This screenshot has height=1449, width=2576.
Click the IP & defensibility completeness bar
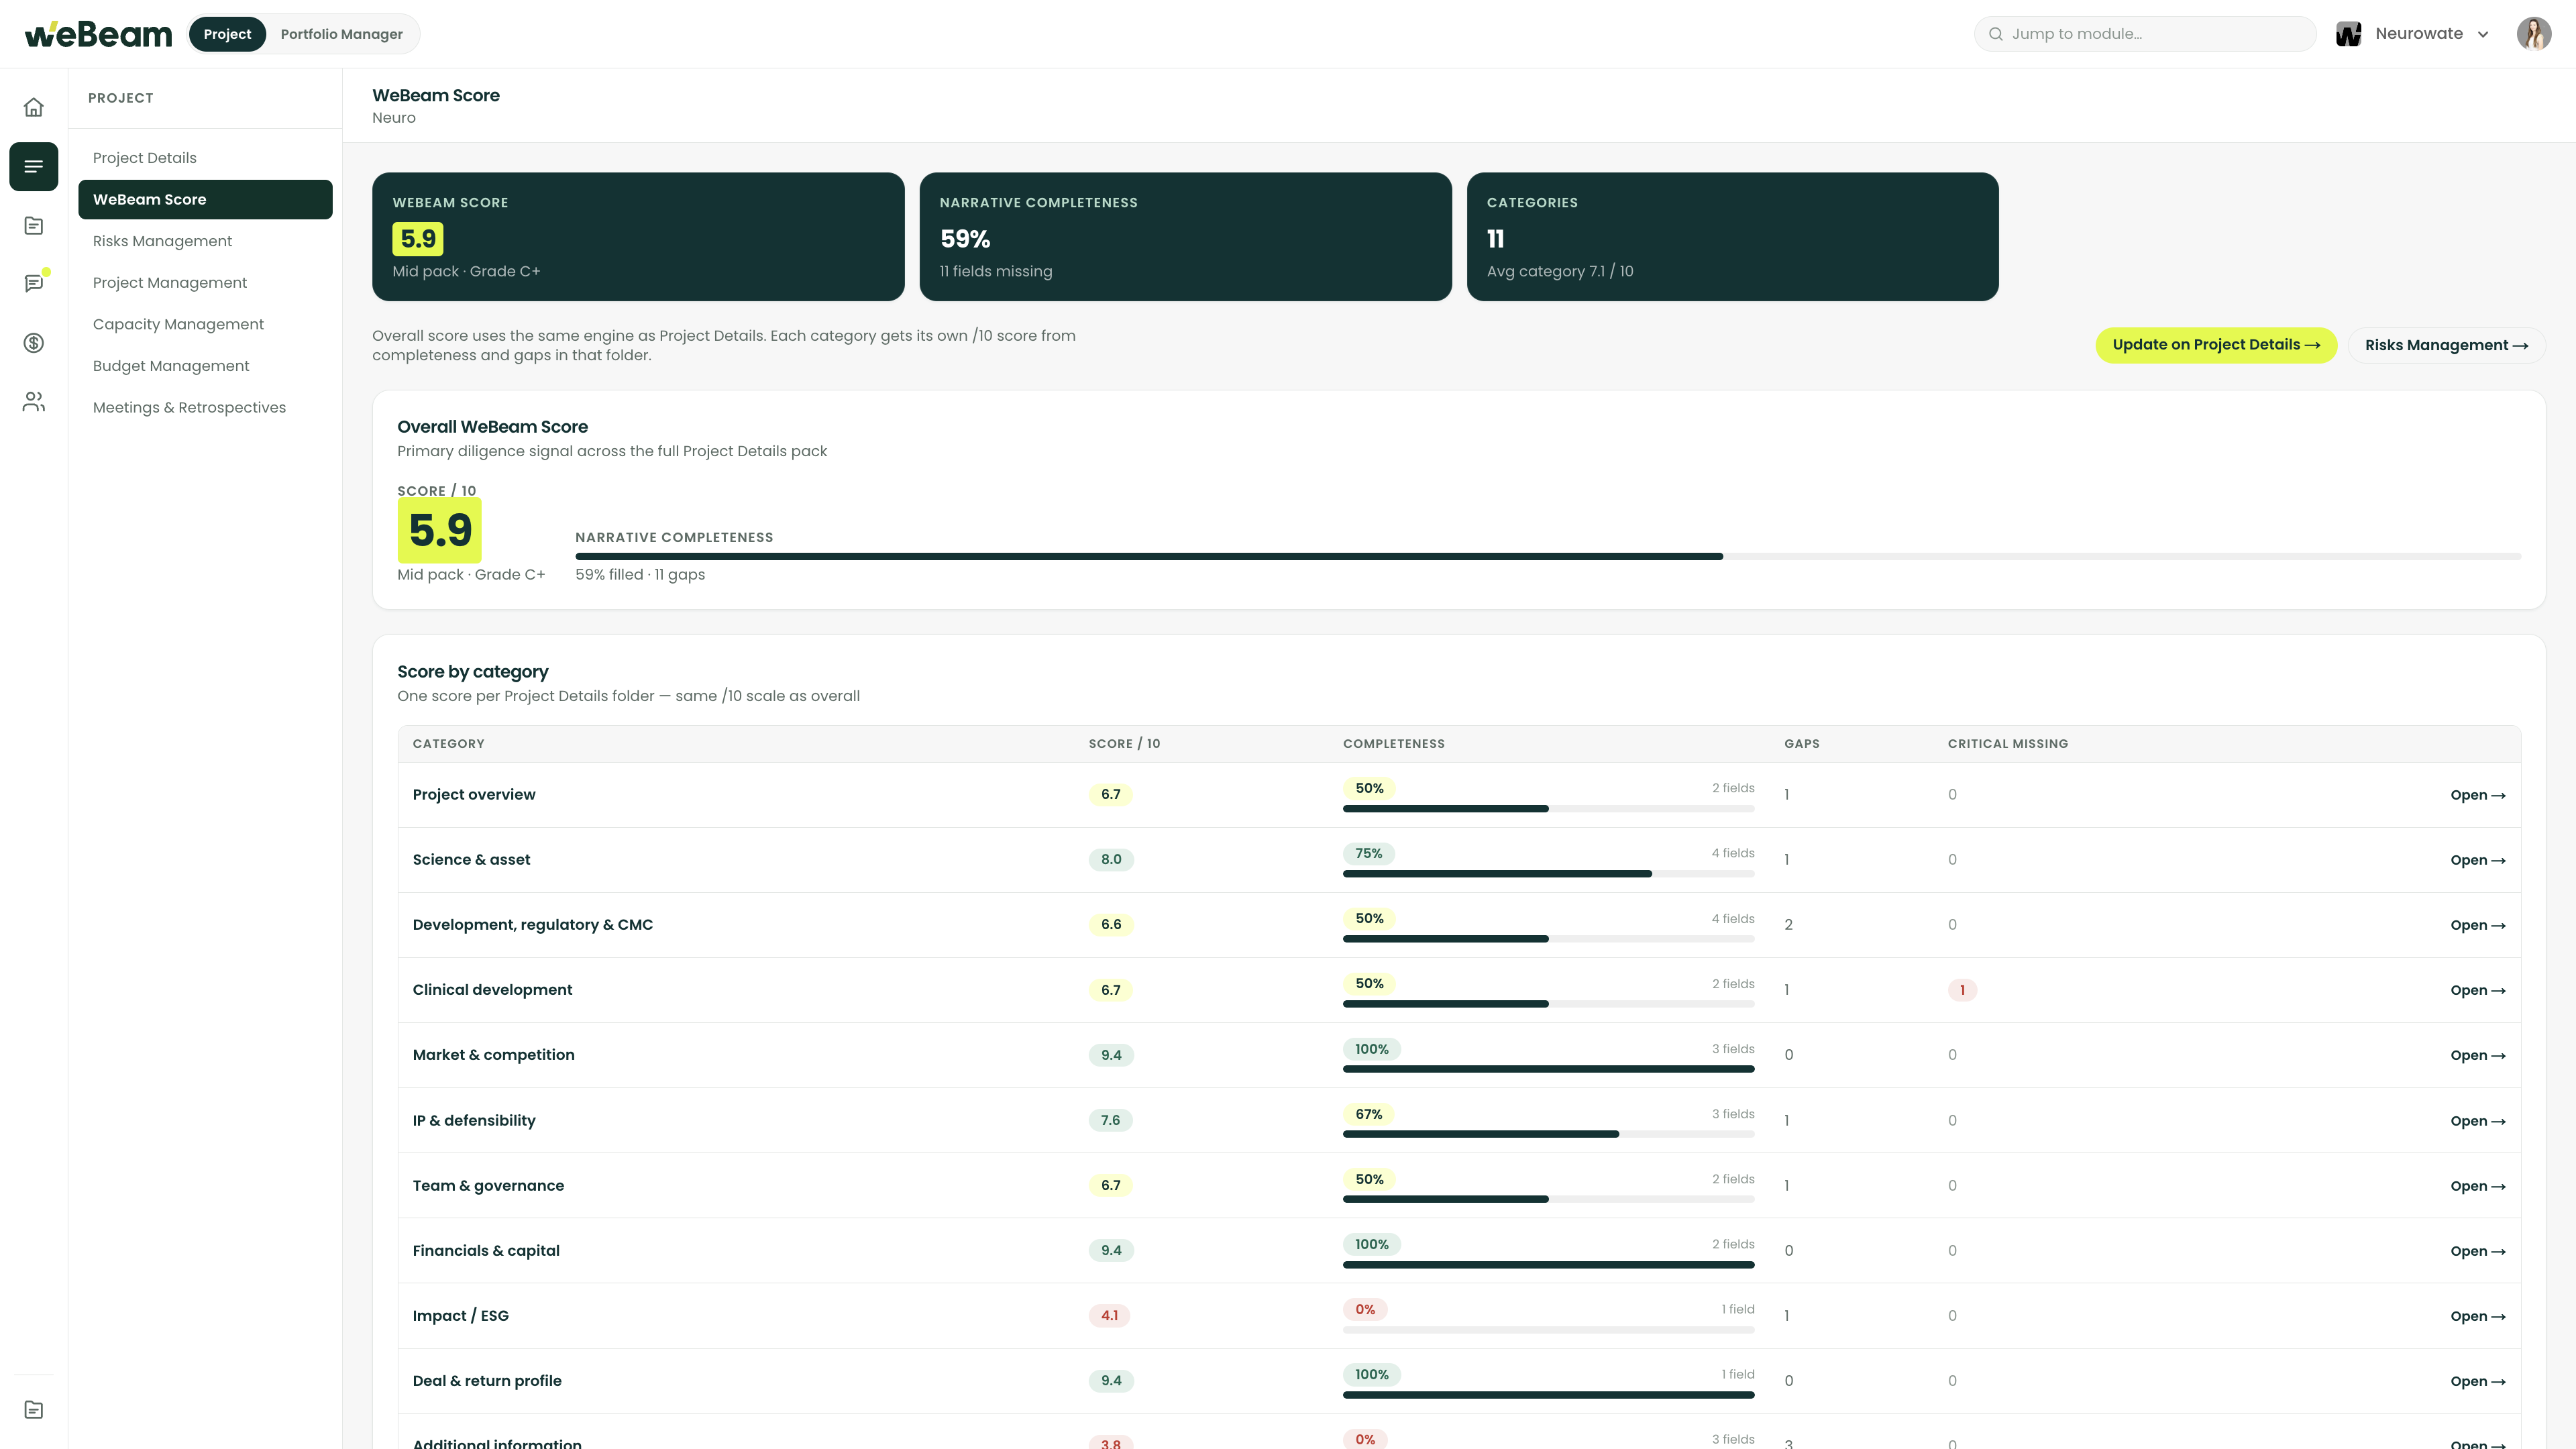click(1548, 1134)
